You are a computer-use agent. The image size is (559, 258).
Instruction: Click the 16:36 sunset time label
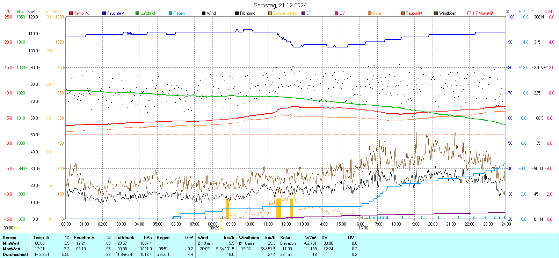tap(363, 228)
